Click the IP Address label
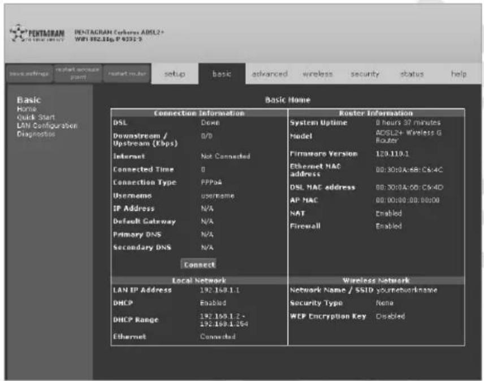 tap(133, 208)
